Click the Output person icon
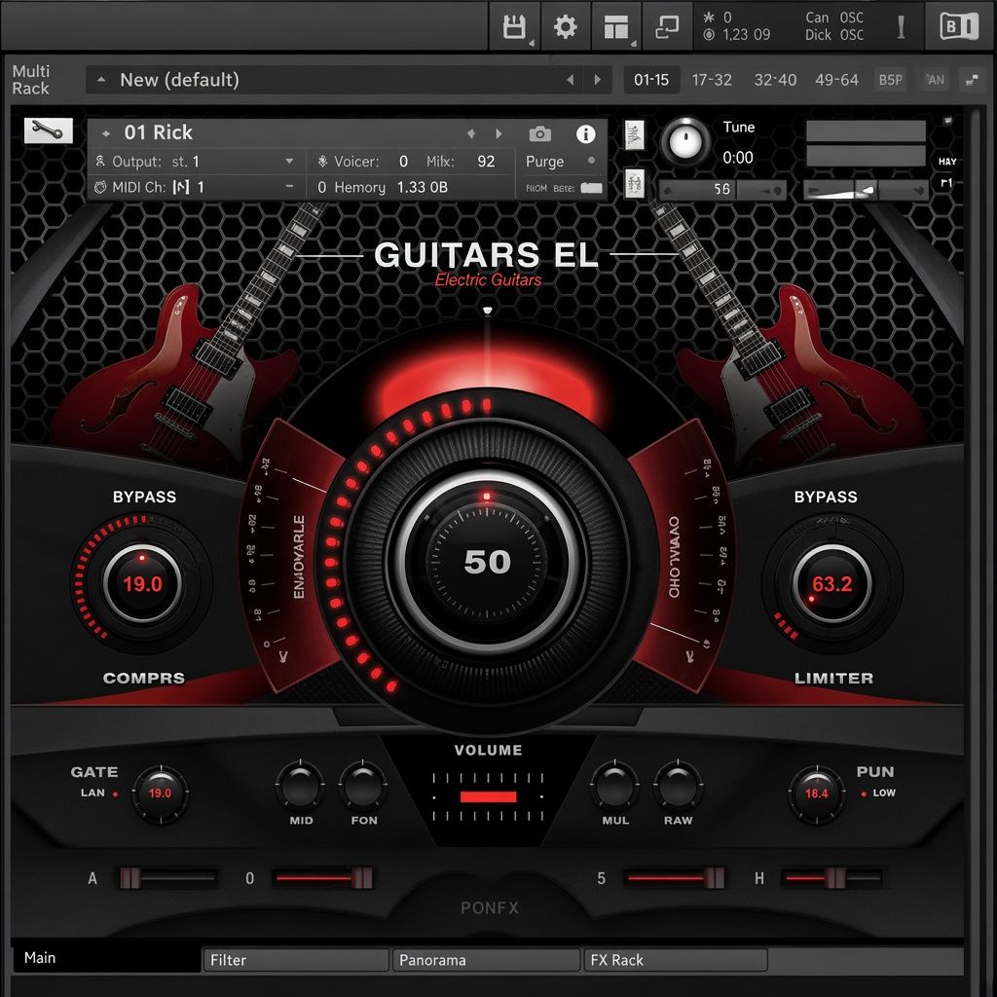Screen dimensions: 997x997 click(100, 162)
